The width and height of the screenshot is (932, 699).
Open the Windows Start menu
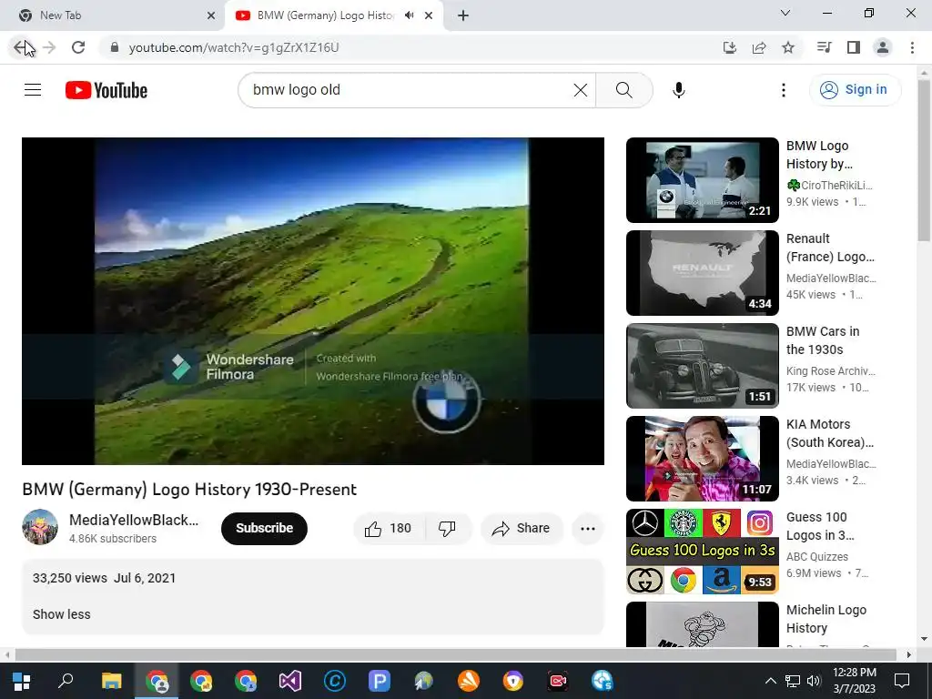coord(22,681)
